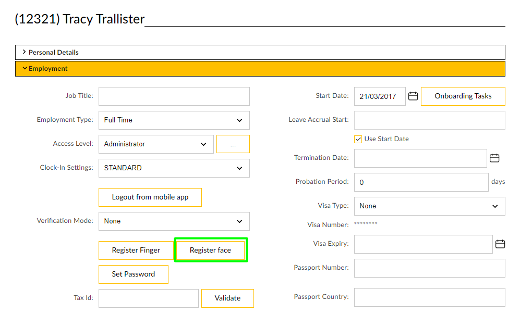This screenshot has height=313, width=520.
Task: Click the Passport Number field
Action: [429, 268]
